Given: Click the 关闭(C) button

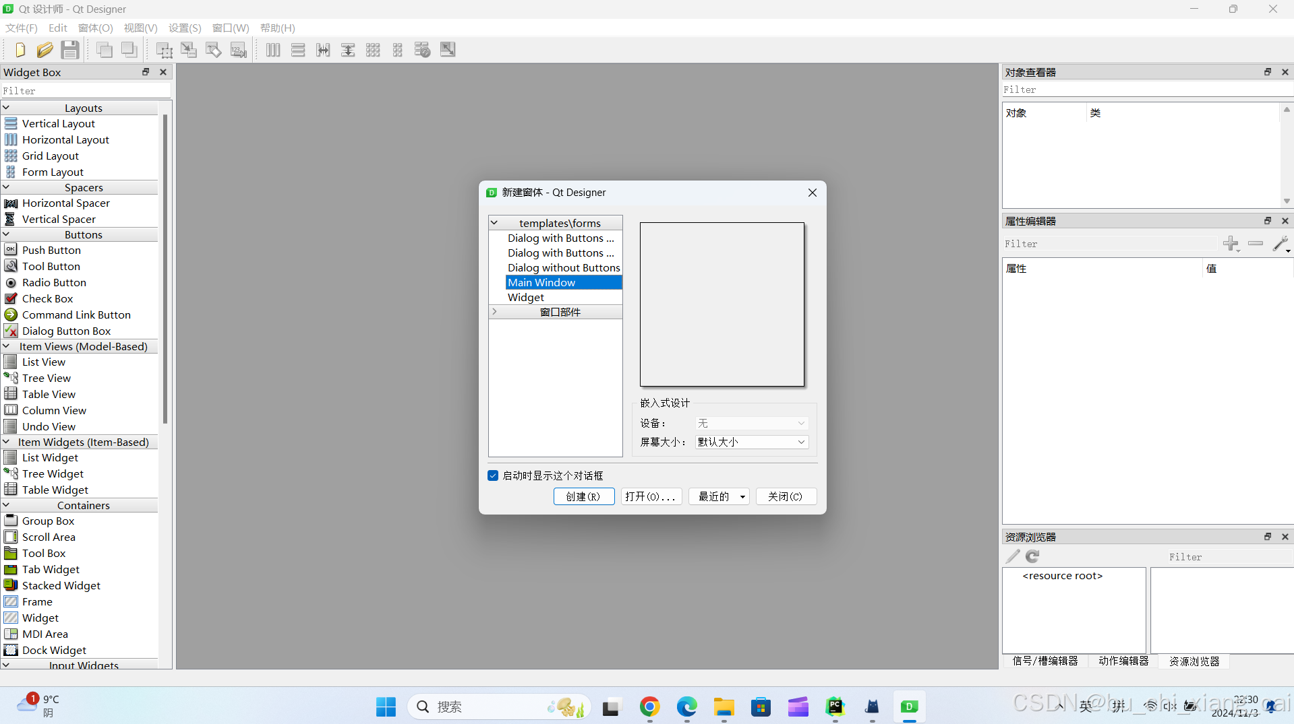Looking at the screenshot, I should pos(786,496).
